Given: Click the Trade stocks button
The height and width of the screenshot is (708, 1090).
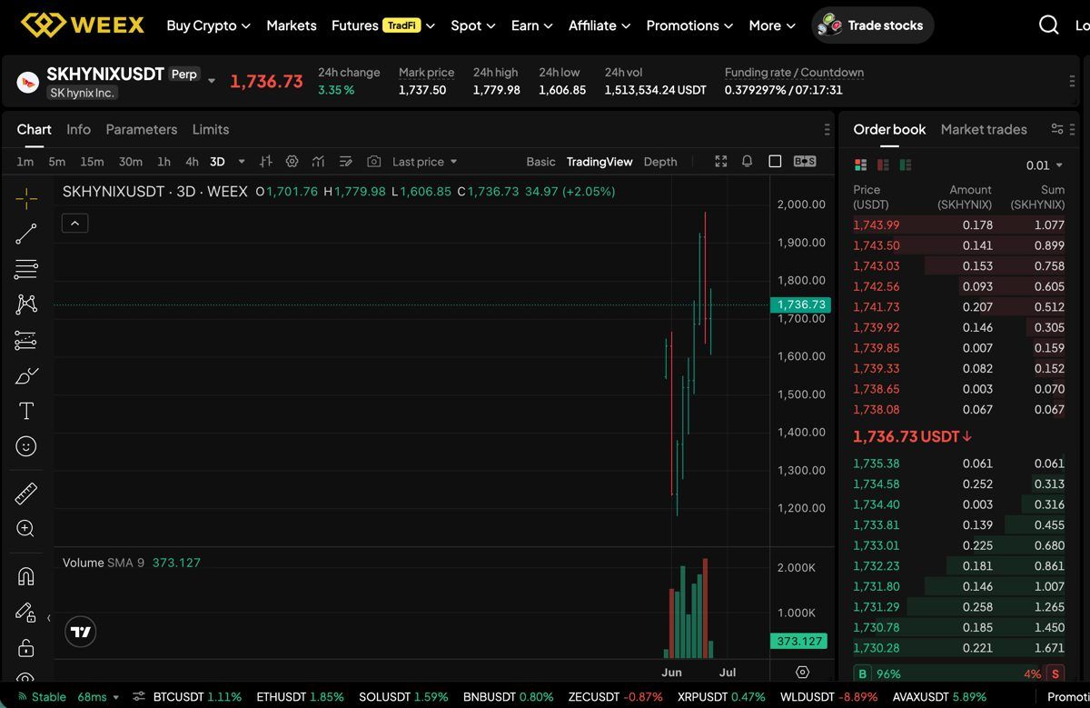Looking at the screenshot, I should (872, 25).
